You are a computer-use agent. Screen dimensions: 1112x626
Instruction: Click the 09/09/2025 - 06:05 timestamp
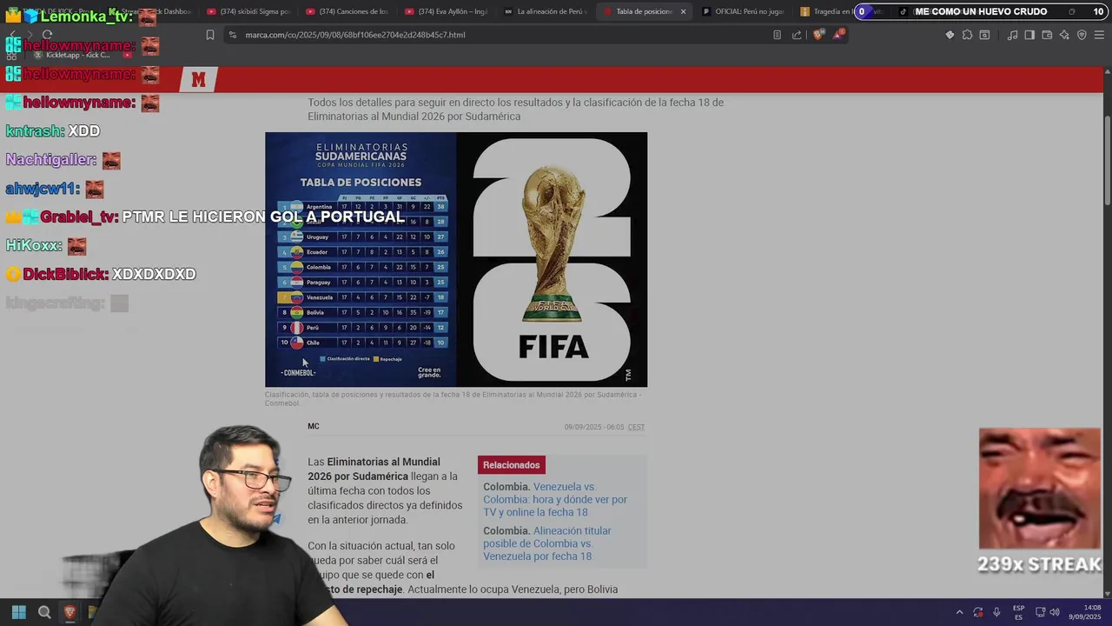point(594,427)
